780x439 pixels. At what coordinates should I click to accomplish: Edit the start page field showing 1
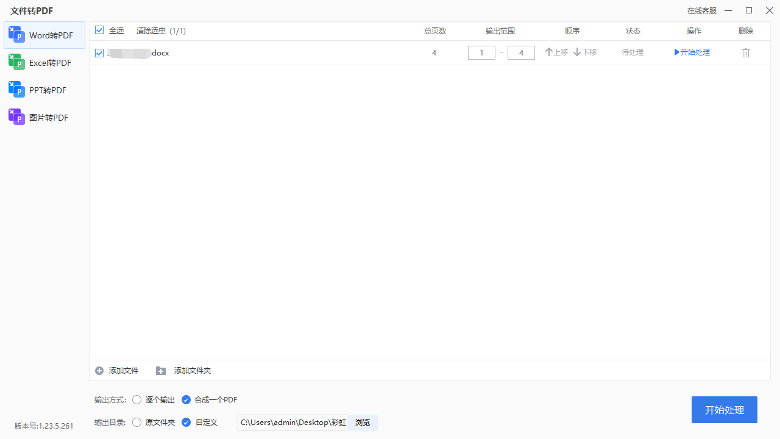click(x=481, y=53)
